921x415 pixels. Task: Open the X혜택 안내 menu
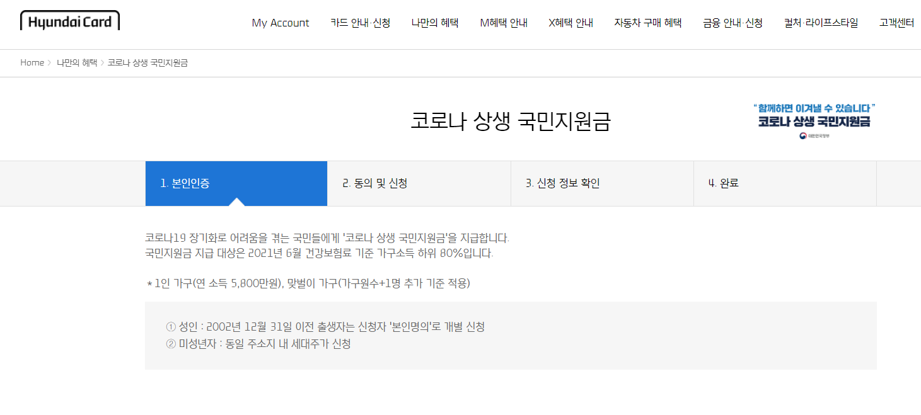(570, 23)
